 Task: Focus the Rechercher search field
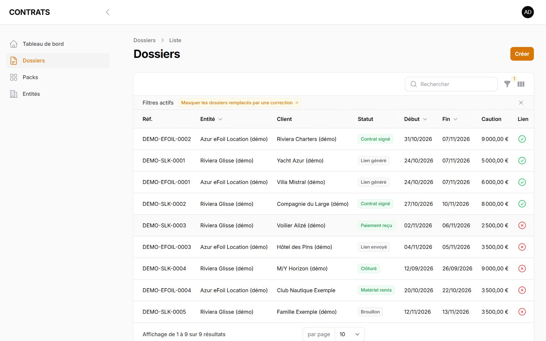tap(451, 84)
